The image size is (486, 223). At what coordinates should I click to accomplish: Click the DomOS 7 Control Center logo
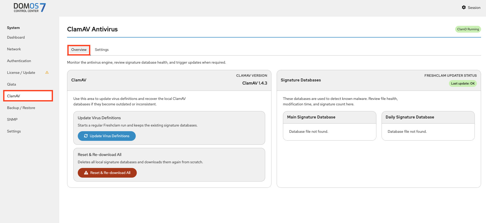[x=30, y=8]
